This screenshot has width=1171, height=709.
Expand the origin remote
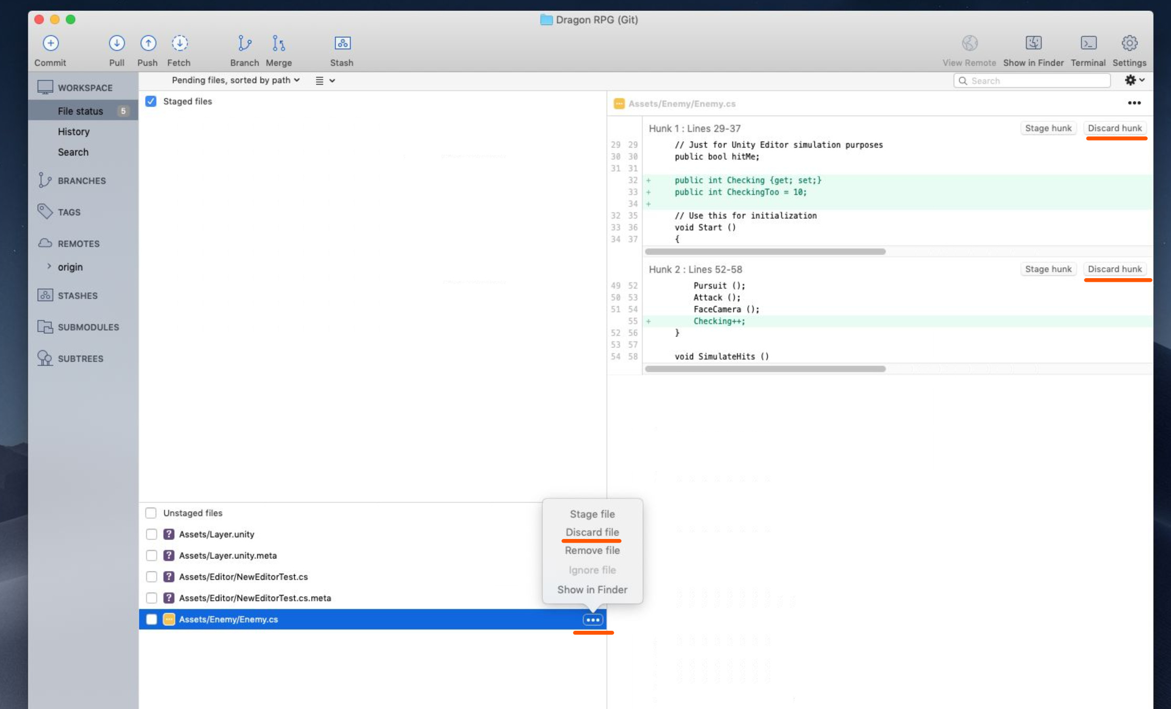coord(49,267)
